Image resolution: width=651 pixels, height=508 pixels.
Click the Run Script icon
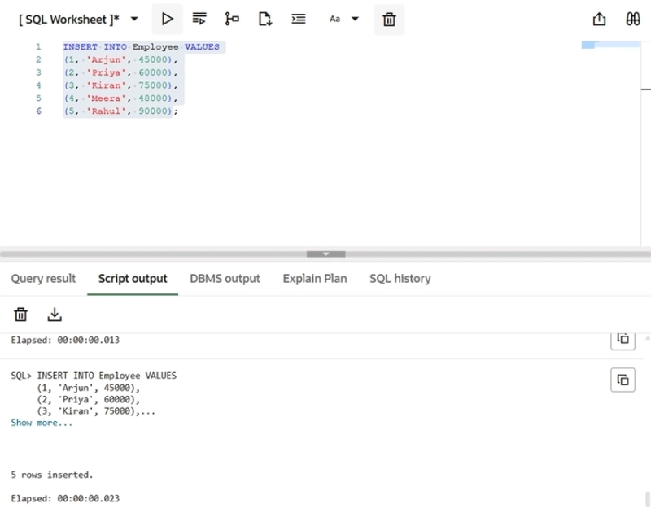click(x=199, y=19)
